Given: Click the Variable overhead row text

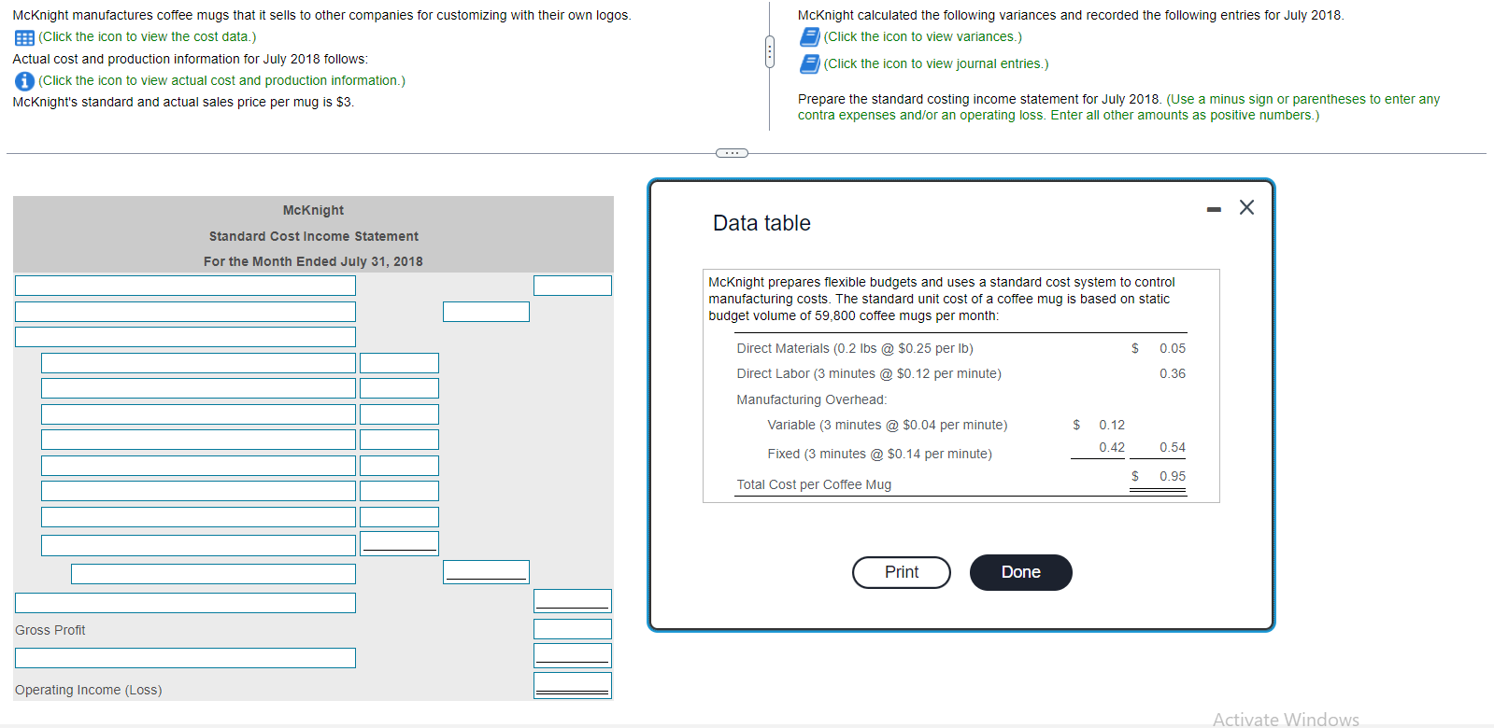Looking at the screenshot, I should coord(888,425).
